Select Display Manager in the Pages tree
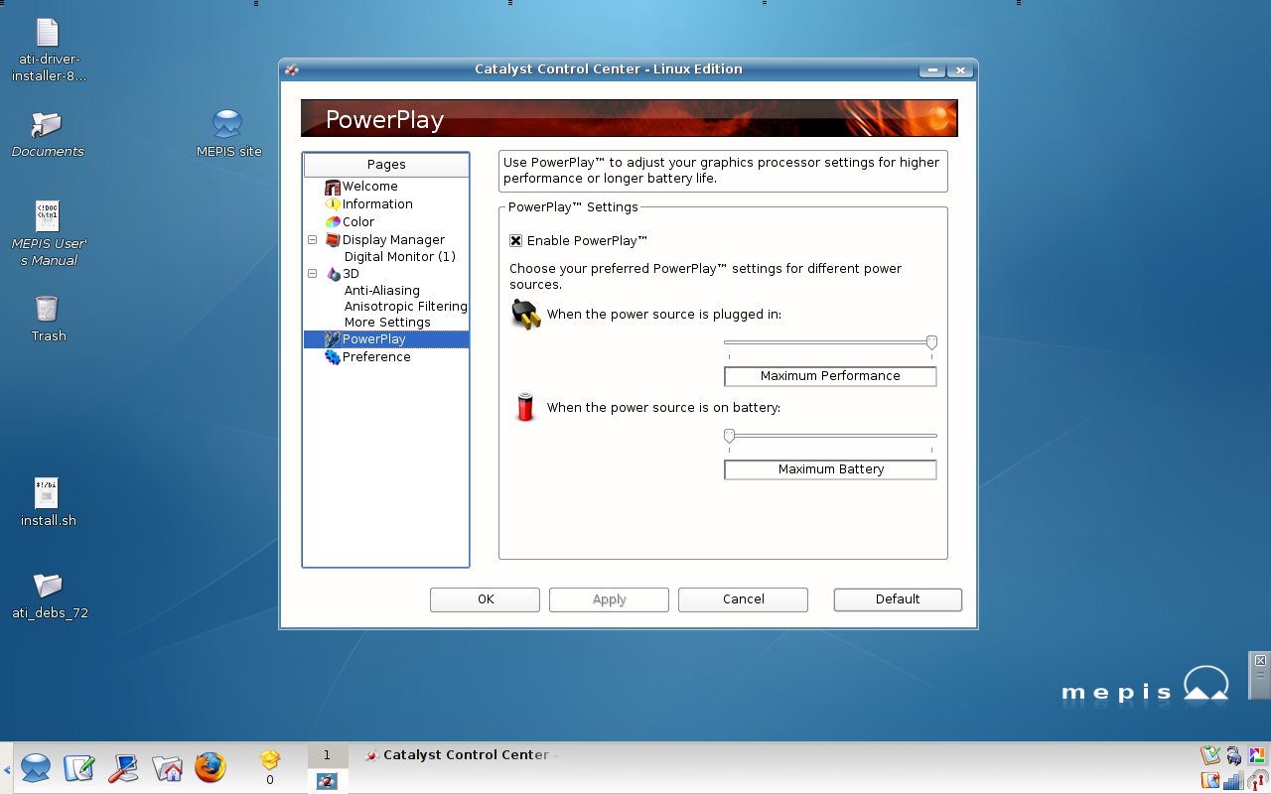 393,240
